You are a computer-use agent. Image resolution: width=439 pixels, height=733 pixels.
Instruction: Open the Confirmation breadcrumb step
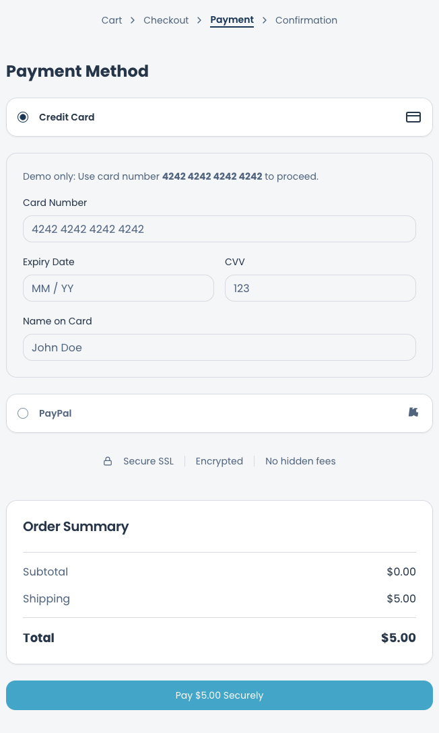click(306, 20)
